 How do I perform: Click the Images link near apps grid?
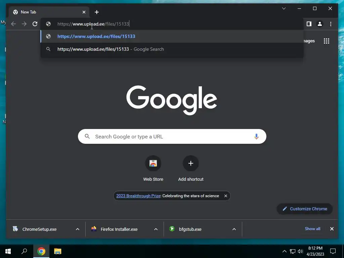[x=309, y=41]
